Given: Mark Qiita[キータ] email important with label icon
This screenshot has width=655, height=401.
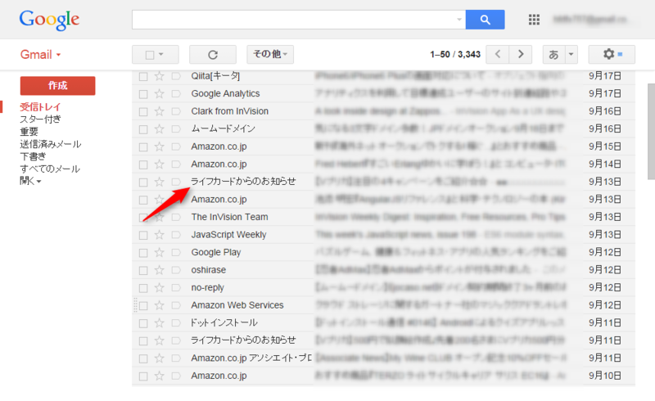Looking at the screenshot, I should pyautogui.click(x=176, y=76).
